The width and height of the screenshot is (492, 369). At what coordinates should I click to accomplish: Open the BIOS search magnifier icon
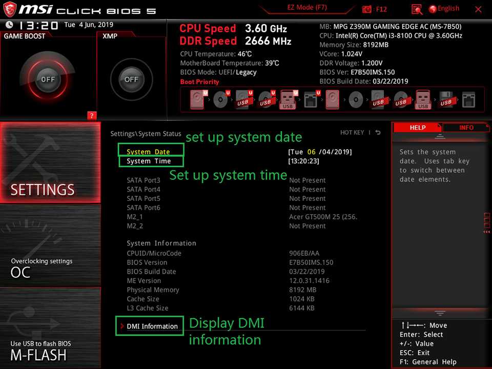[x=417, y=9]
